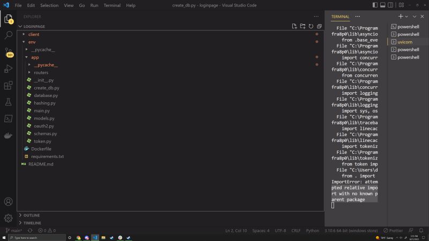Open terminal panel more actions ellipsis
The width and height of the screenshot is (429, 241).
pos(358,17)
